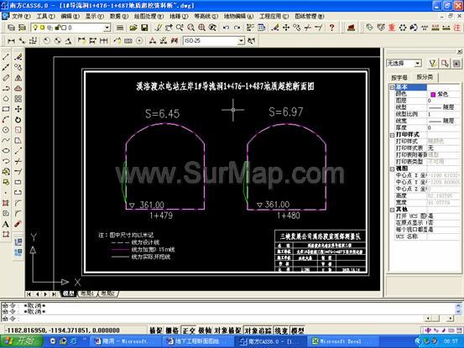This screenshot has height=348, width=464.
Task: Click the 线型比例 value 1 in properties
Action: click(443, 114)
